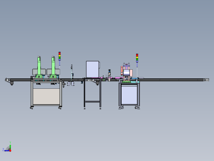Select the beige panel of the left frame

click(47, 96)
